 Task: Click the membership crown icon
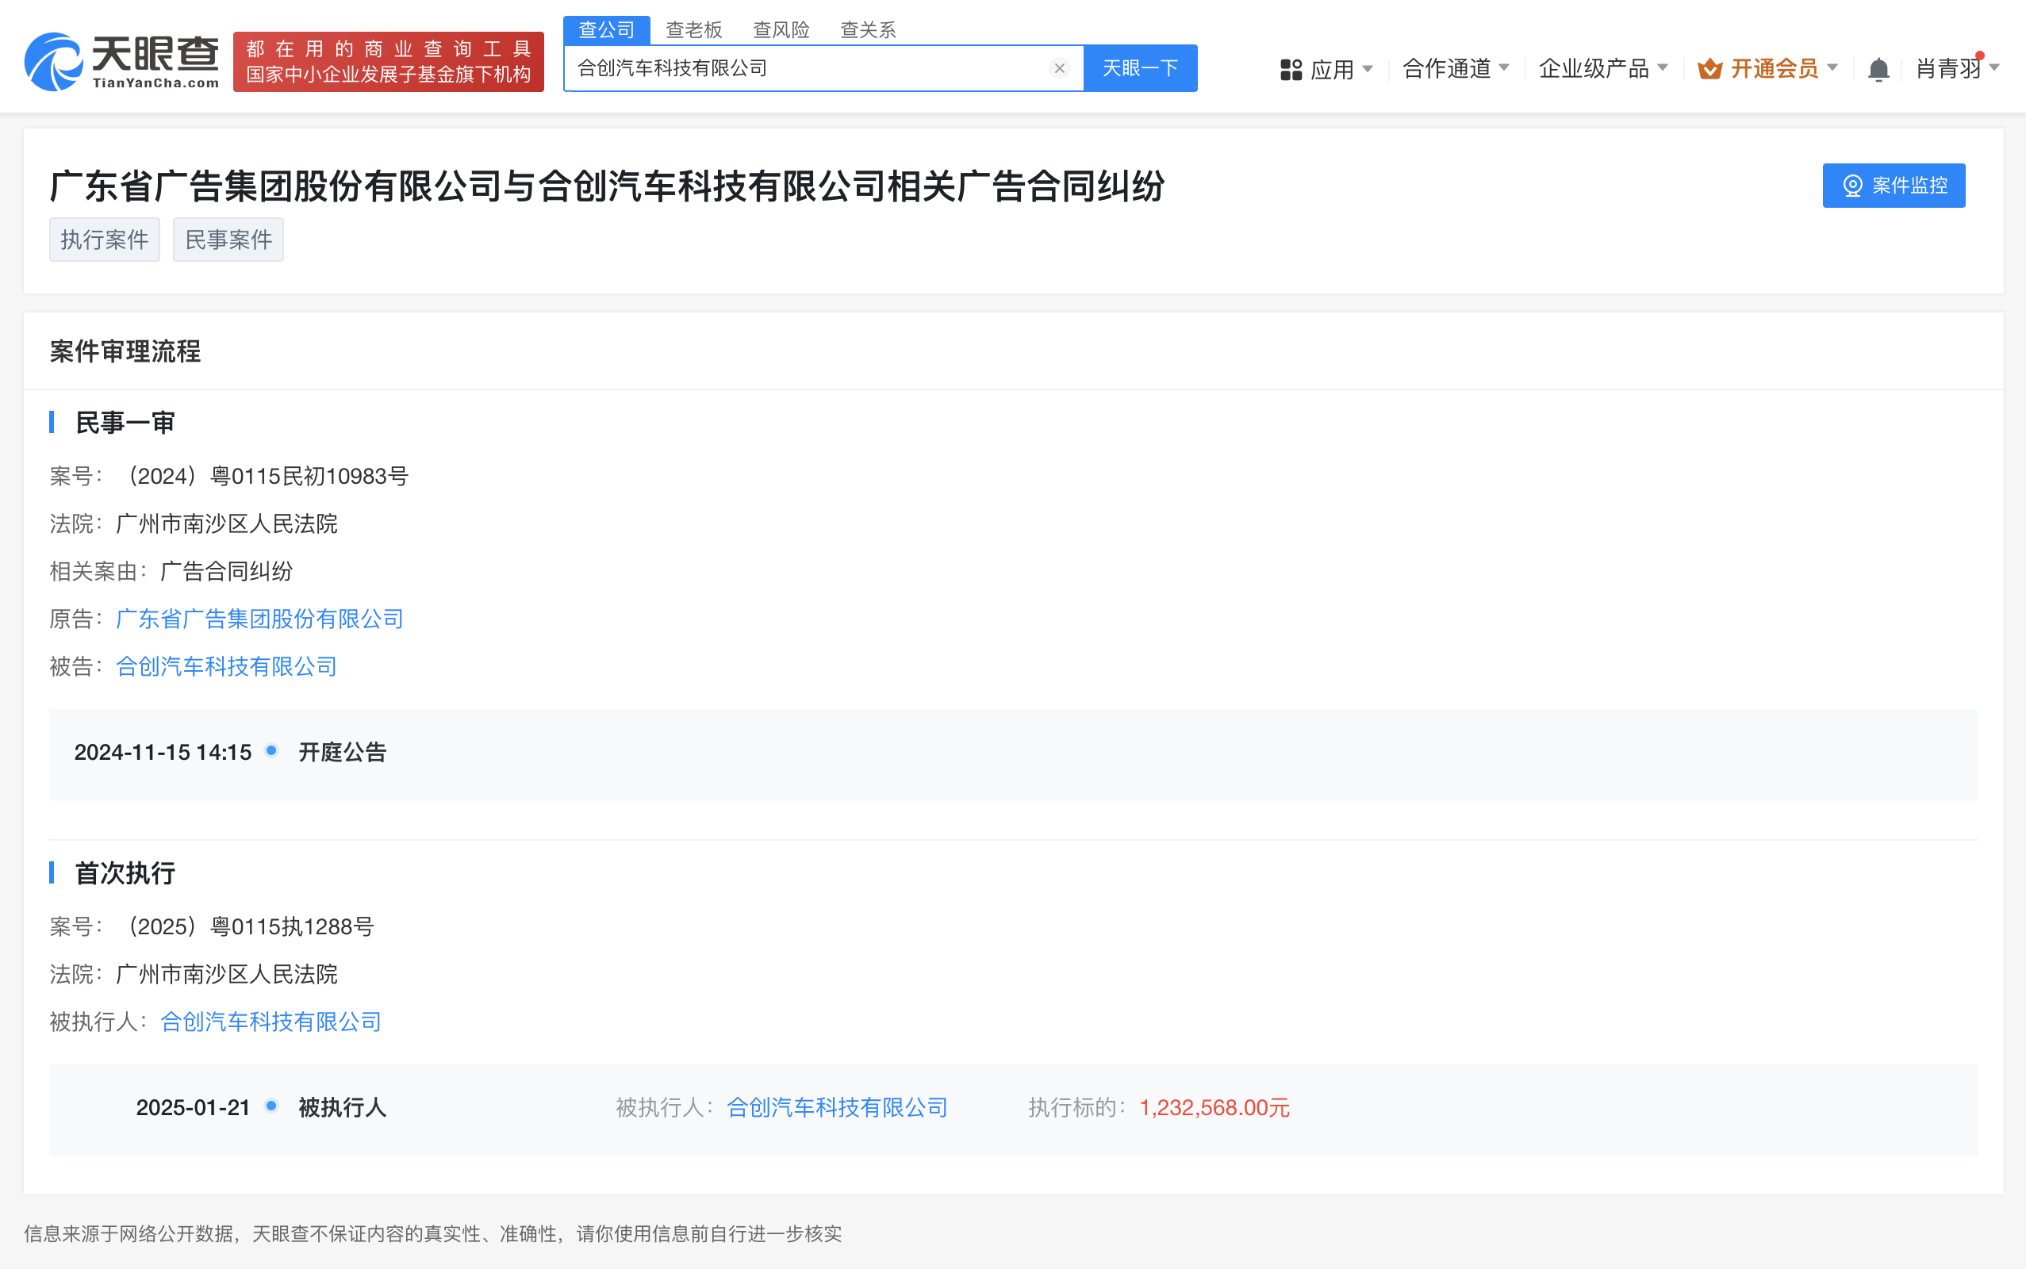pos(1709,69)
